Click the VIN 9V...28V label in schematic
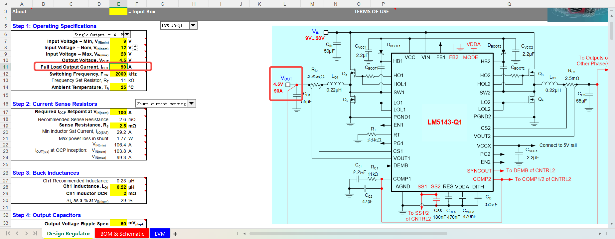 tap(315, 35)
